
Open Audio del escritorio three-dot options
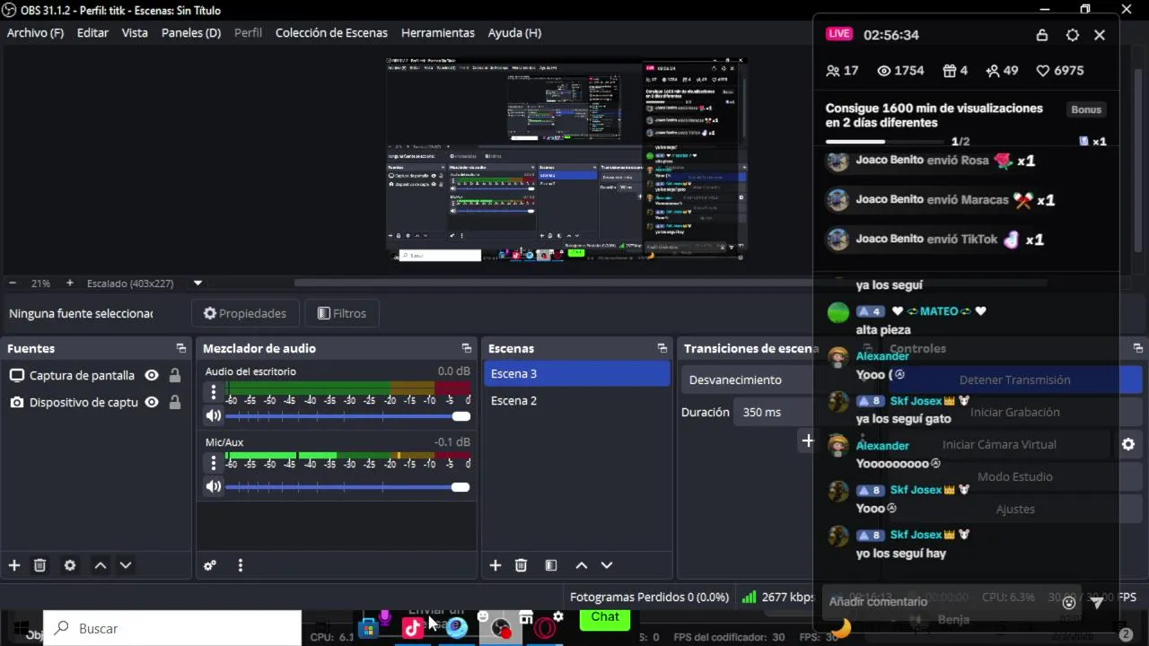(214, 392)
